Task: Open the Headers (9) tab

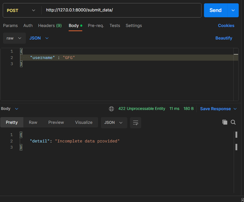Action: (50, 26)
